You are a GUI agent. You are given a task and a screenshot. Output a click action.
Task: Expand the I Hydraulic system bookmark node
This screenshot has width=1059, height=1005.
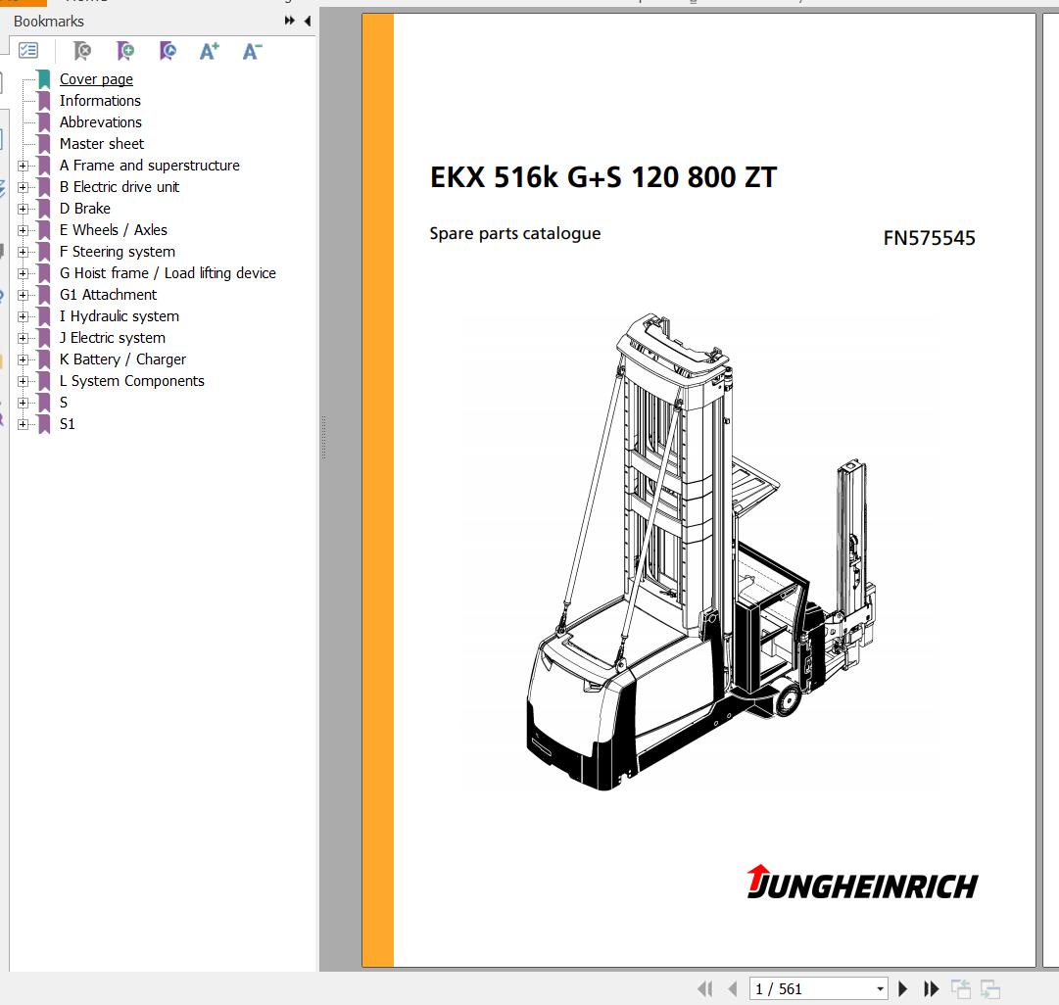click(23, 316)
